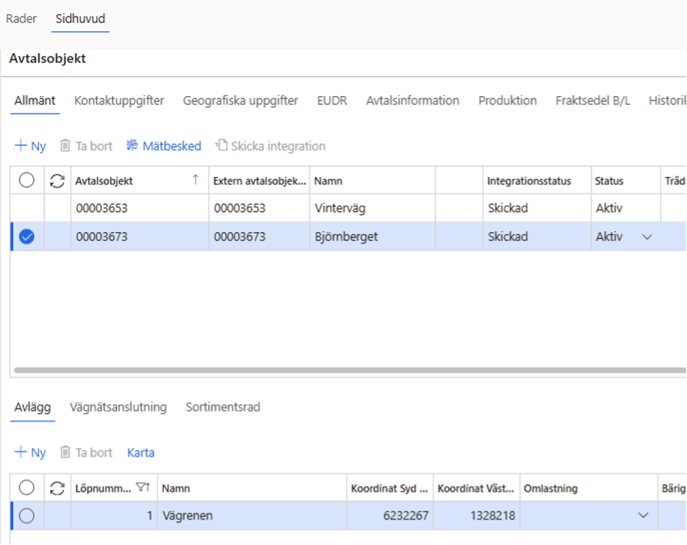Viewport: 687px width, 545px height.
Task: Click the sort arrow on the Avtalsobjekt column
Action: pos(196,179)
